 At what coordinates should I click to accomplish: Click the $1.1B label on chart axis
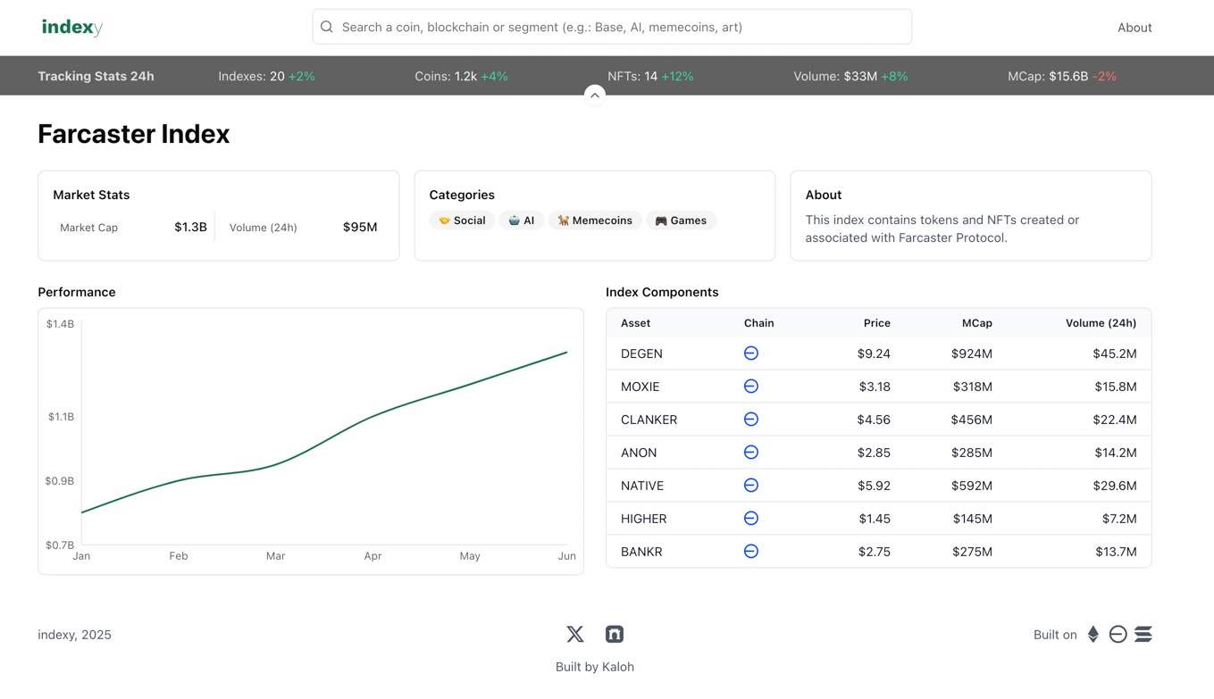(x=61, y=417)
